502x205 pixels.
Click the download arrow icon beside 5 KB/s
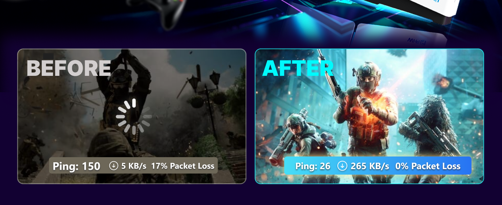[x=113, y=166]
